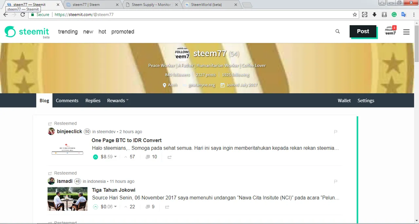The image size is (419, 224).
Task: Click ismadi's author avatar
Action: [51, 181]
